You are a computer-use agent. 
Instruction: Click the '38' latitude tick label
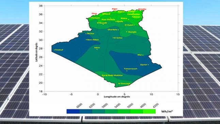[41, 6]
